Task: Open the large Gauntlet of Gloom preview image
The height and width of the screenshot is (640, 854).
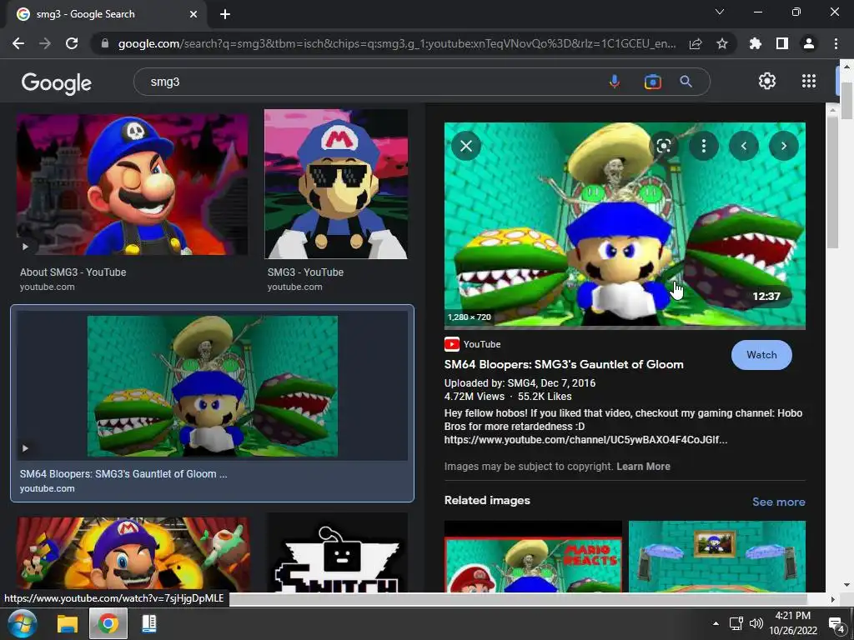Action: tap(625, 225)
